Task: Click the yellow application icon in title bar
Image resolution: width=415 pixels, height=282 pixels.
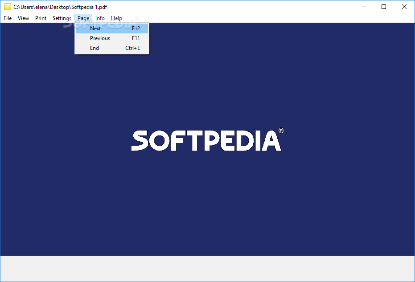Action: pyautogui.click(x=8, y=7)
